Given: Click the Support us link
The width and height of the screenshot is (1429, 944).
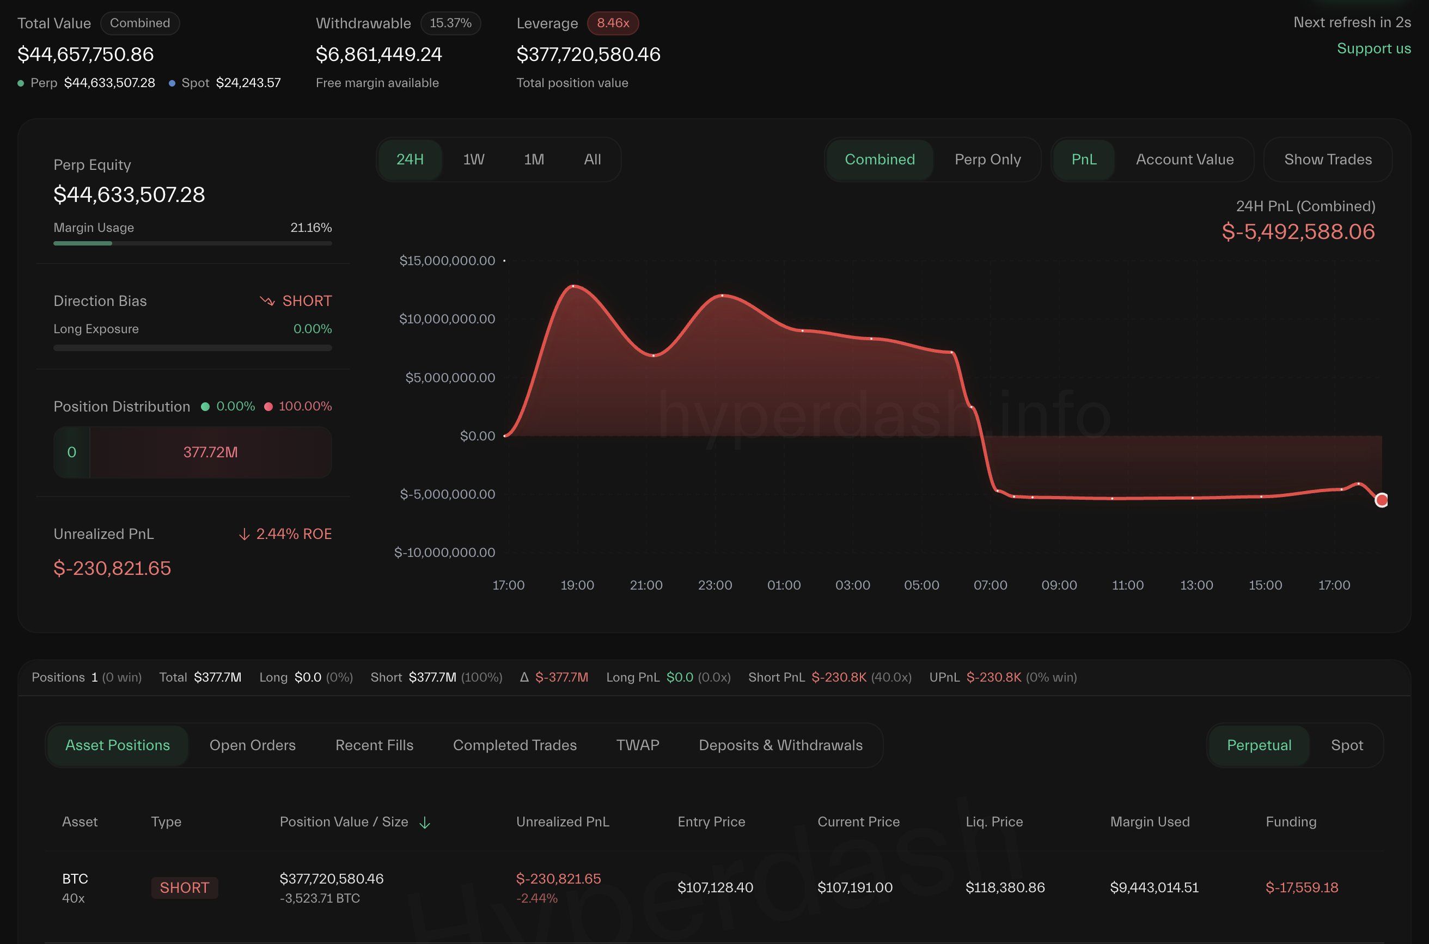Looking at the screenshot, I should (1373, 48).
